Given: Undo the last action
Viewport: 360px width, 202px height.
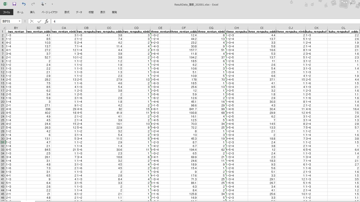Looking at the screenshot, I should (x=24, y=4).
